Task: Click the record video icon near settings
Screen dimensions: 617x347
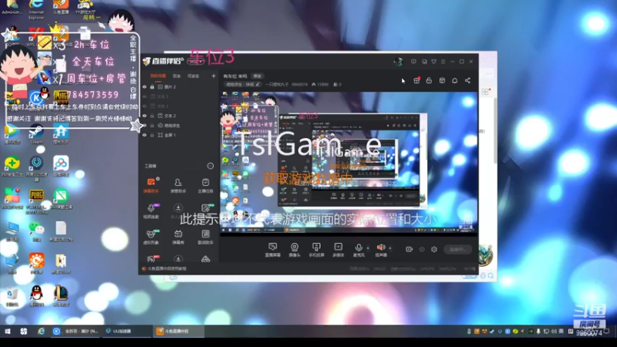Action: [x=409, y=249]
